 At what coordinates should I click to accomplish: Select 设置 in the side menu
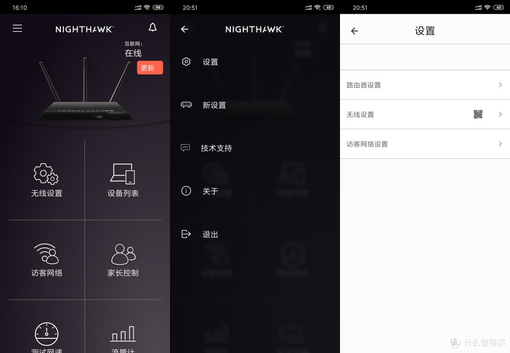tap(210, 62)
